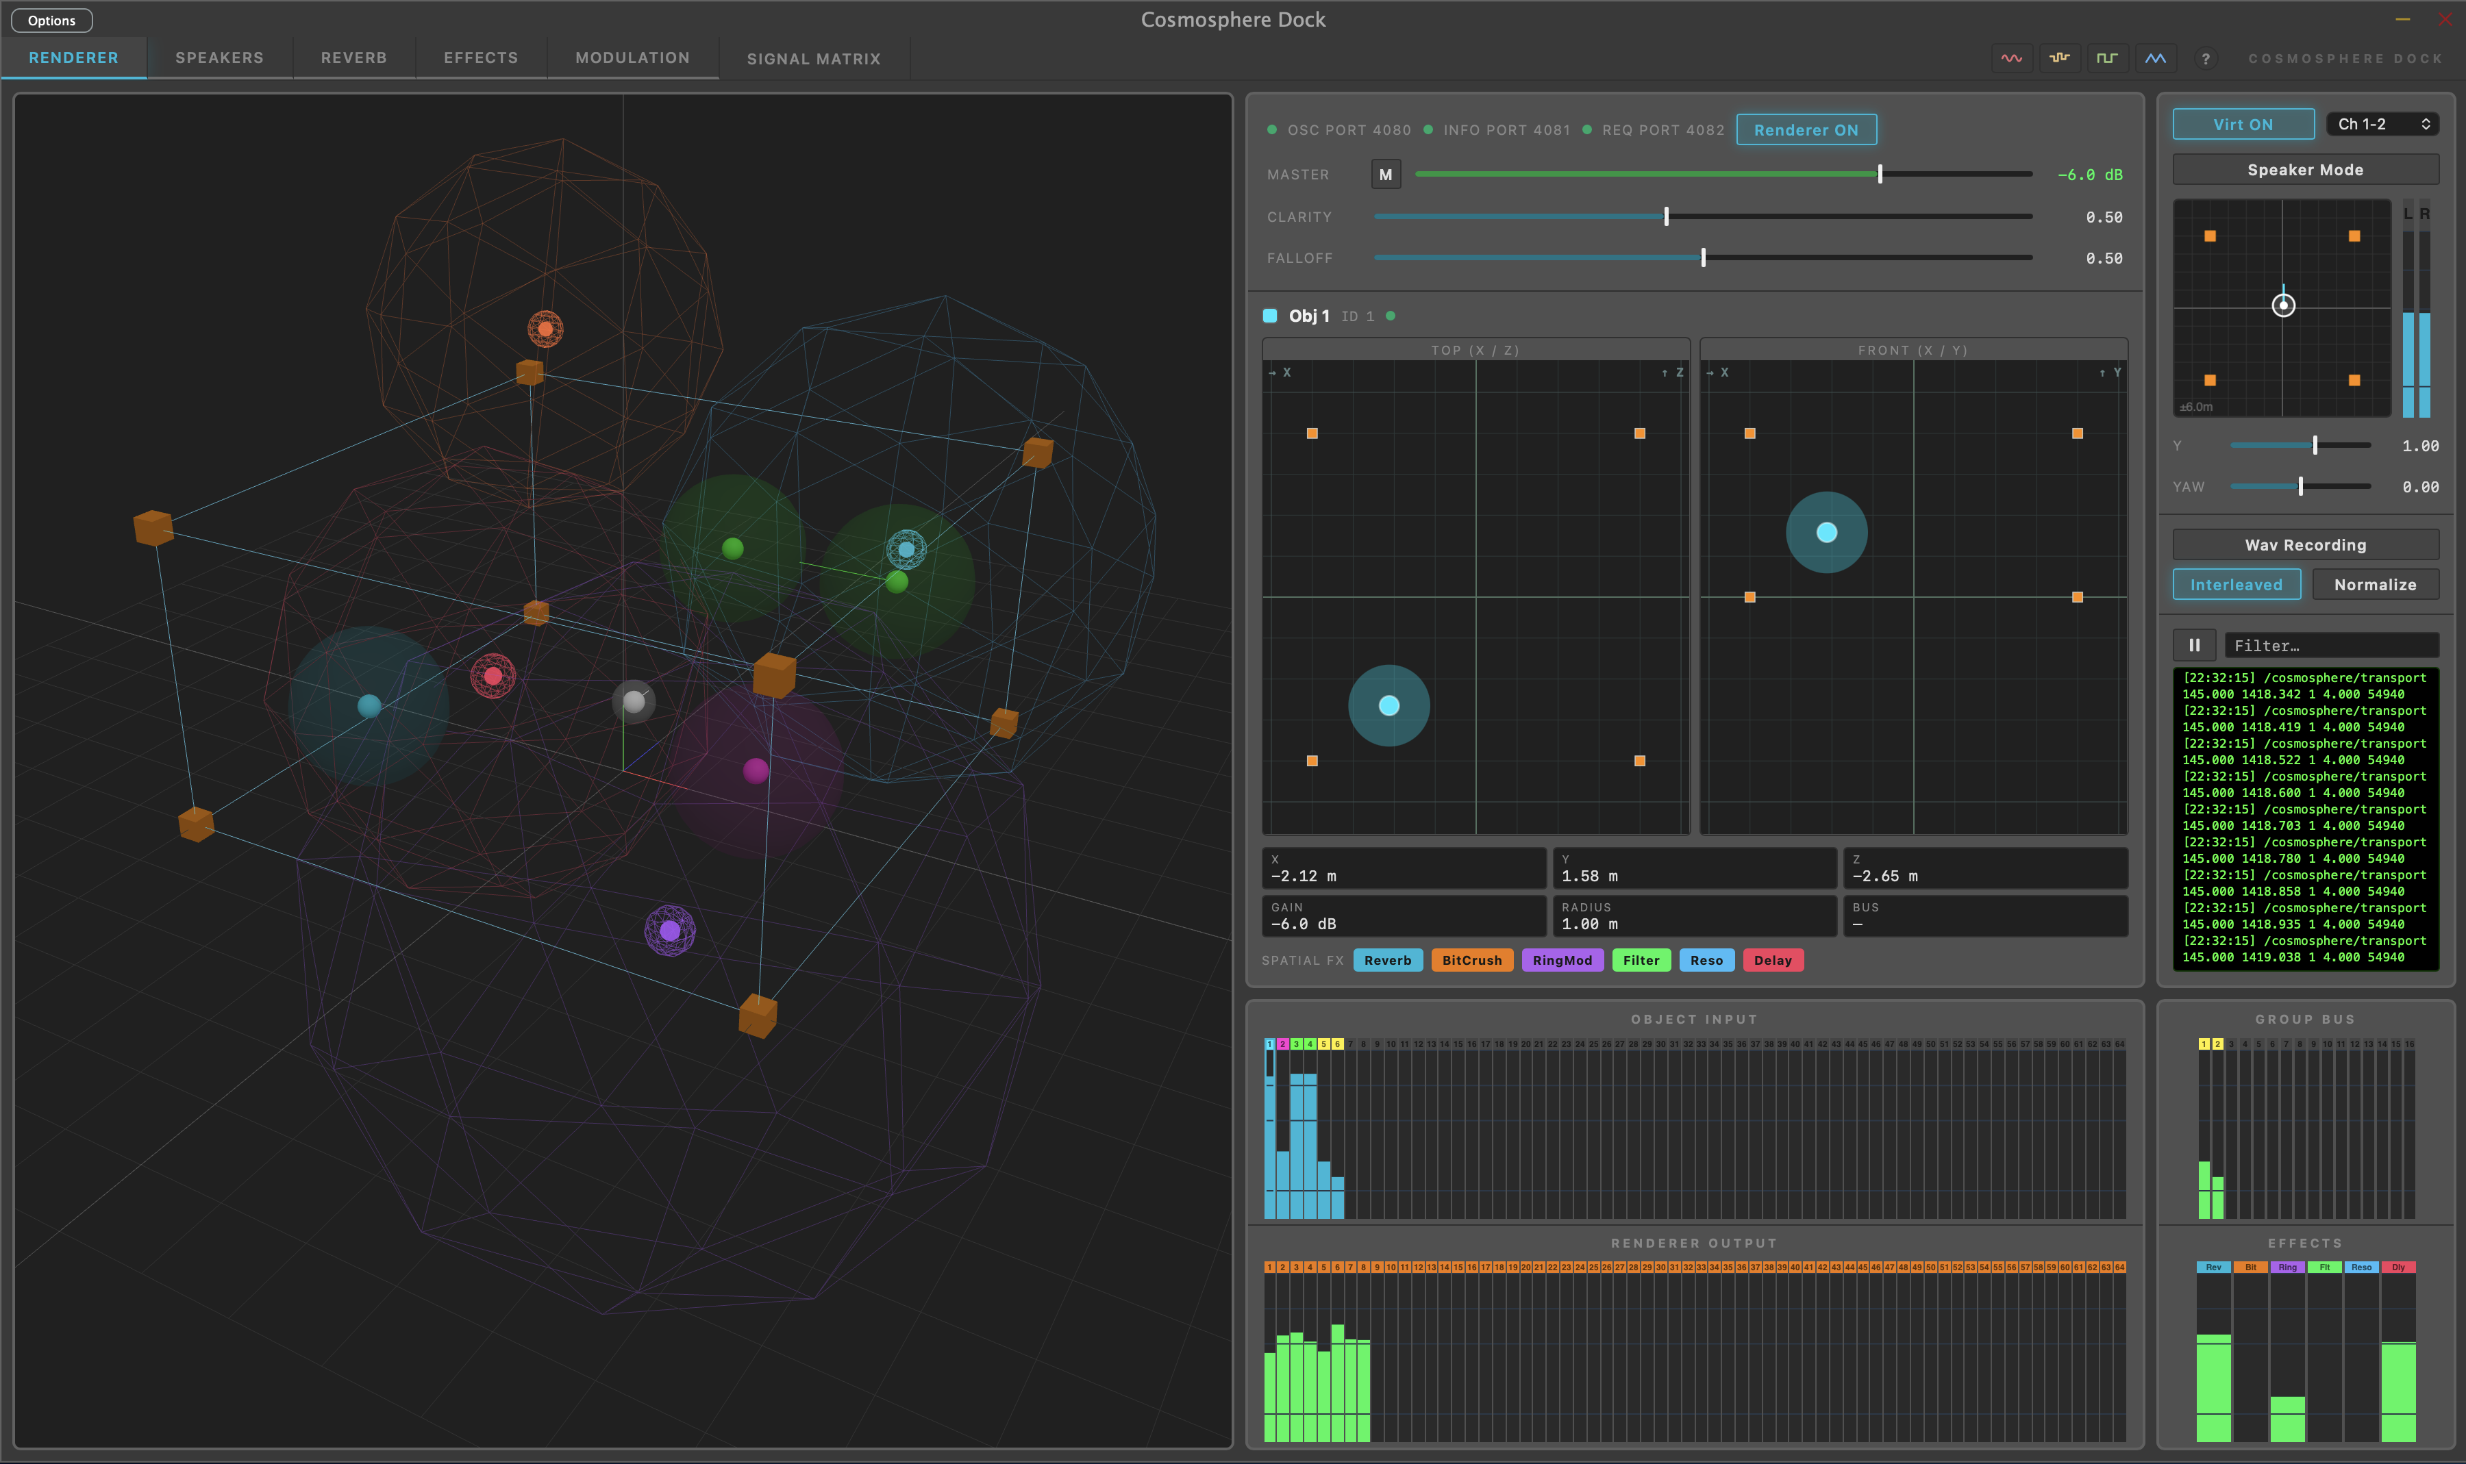Click the object dot in the FRONT (X / Y) view
2466x1464 pixels.
tap(1827, 533)
